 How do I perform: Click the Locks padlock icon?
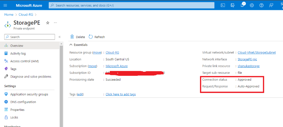[6, 117]
